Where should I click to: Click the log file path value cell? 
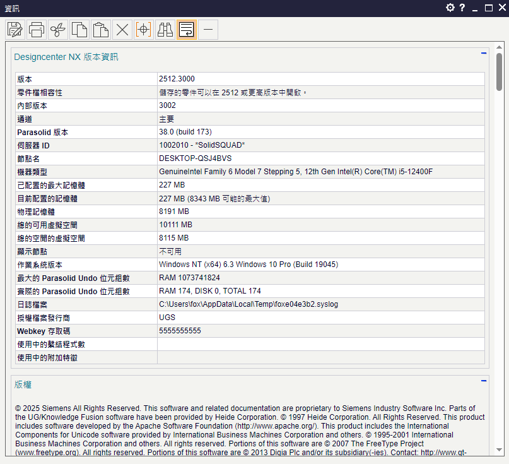click(249, 304)
